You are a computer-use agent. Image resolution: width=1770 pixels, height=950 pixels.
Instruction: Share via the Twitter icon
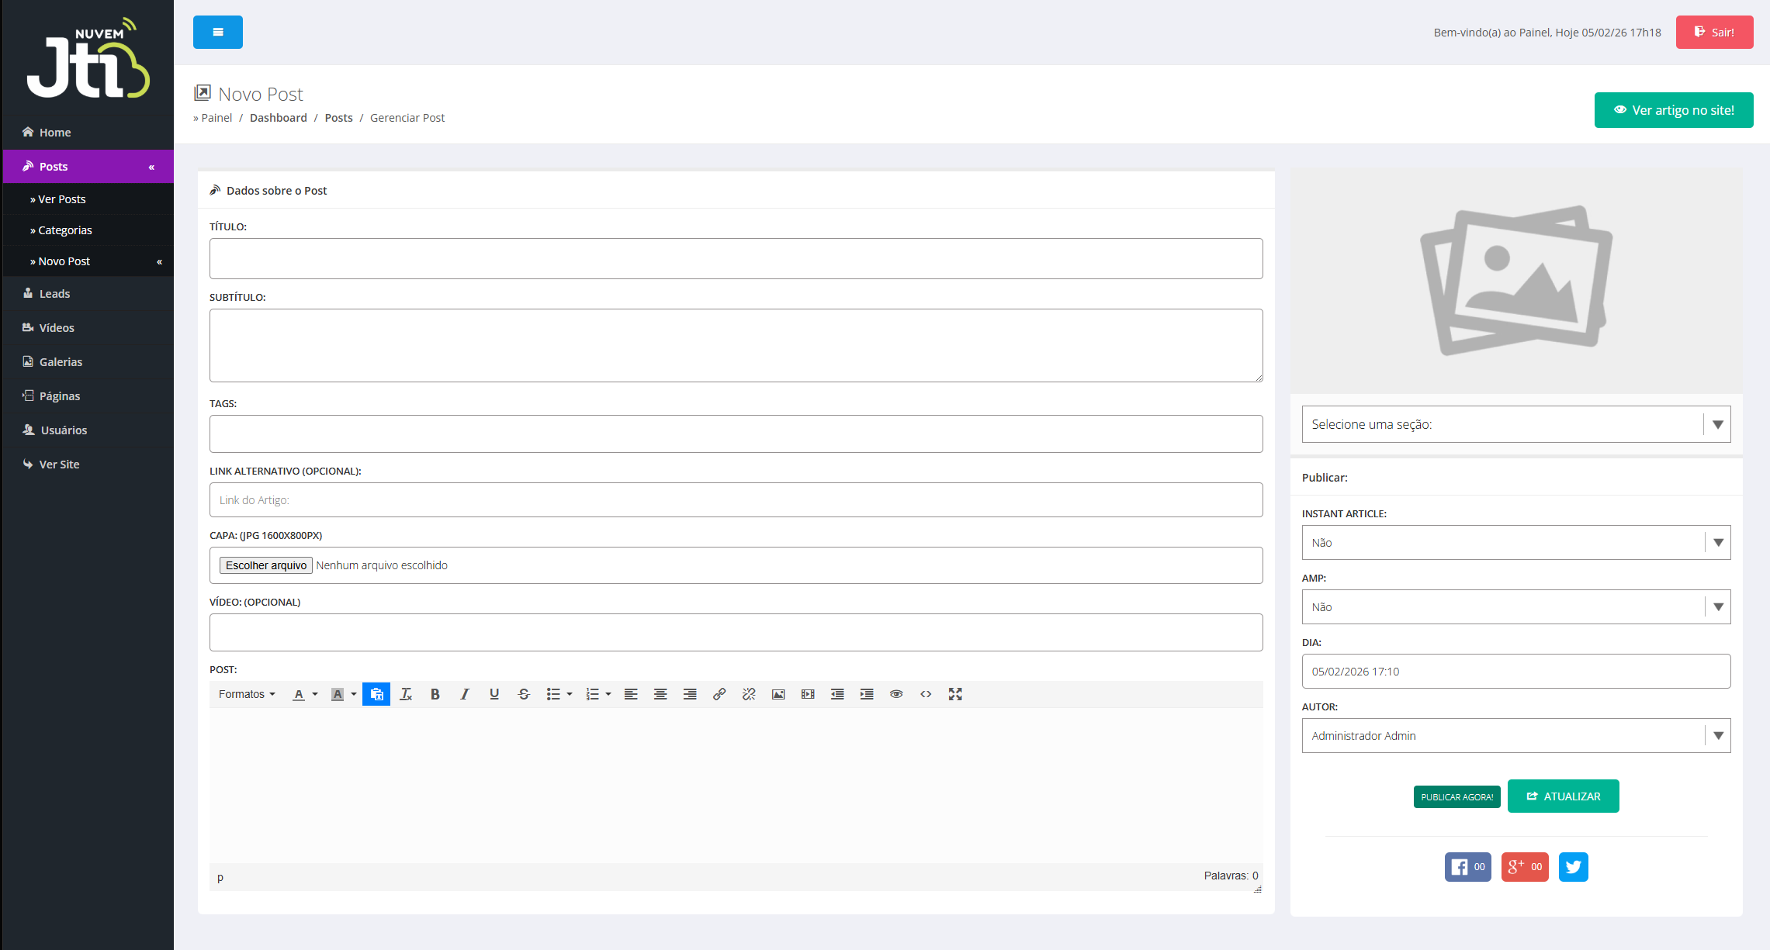coord(1573,867)
